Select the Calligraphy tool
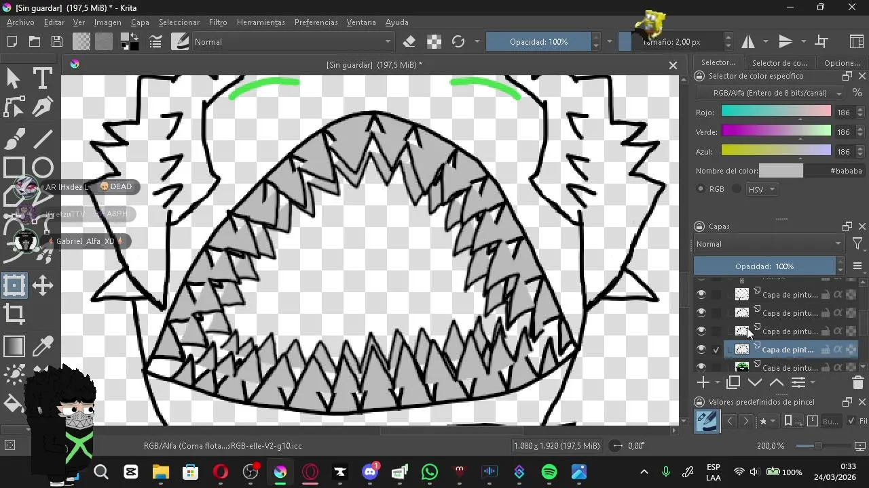The height and width of the screenshot is (488, 869). (42, 108)
